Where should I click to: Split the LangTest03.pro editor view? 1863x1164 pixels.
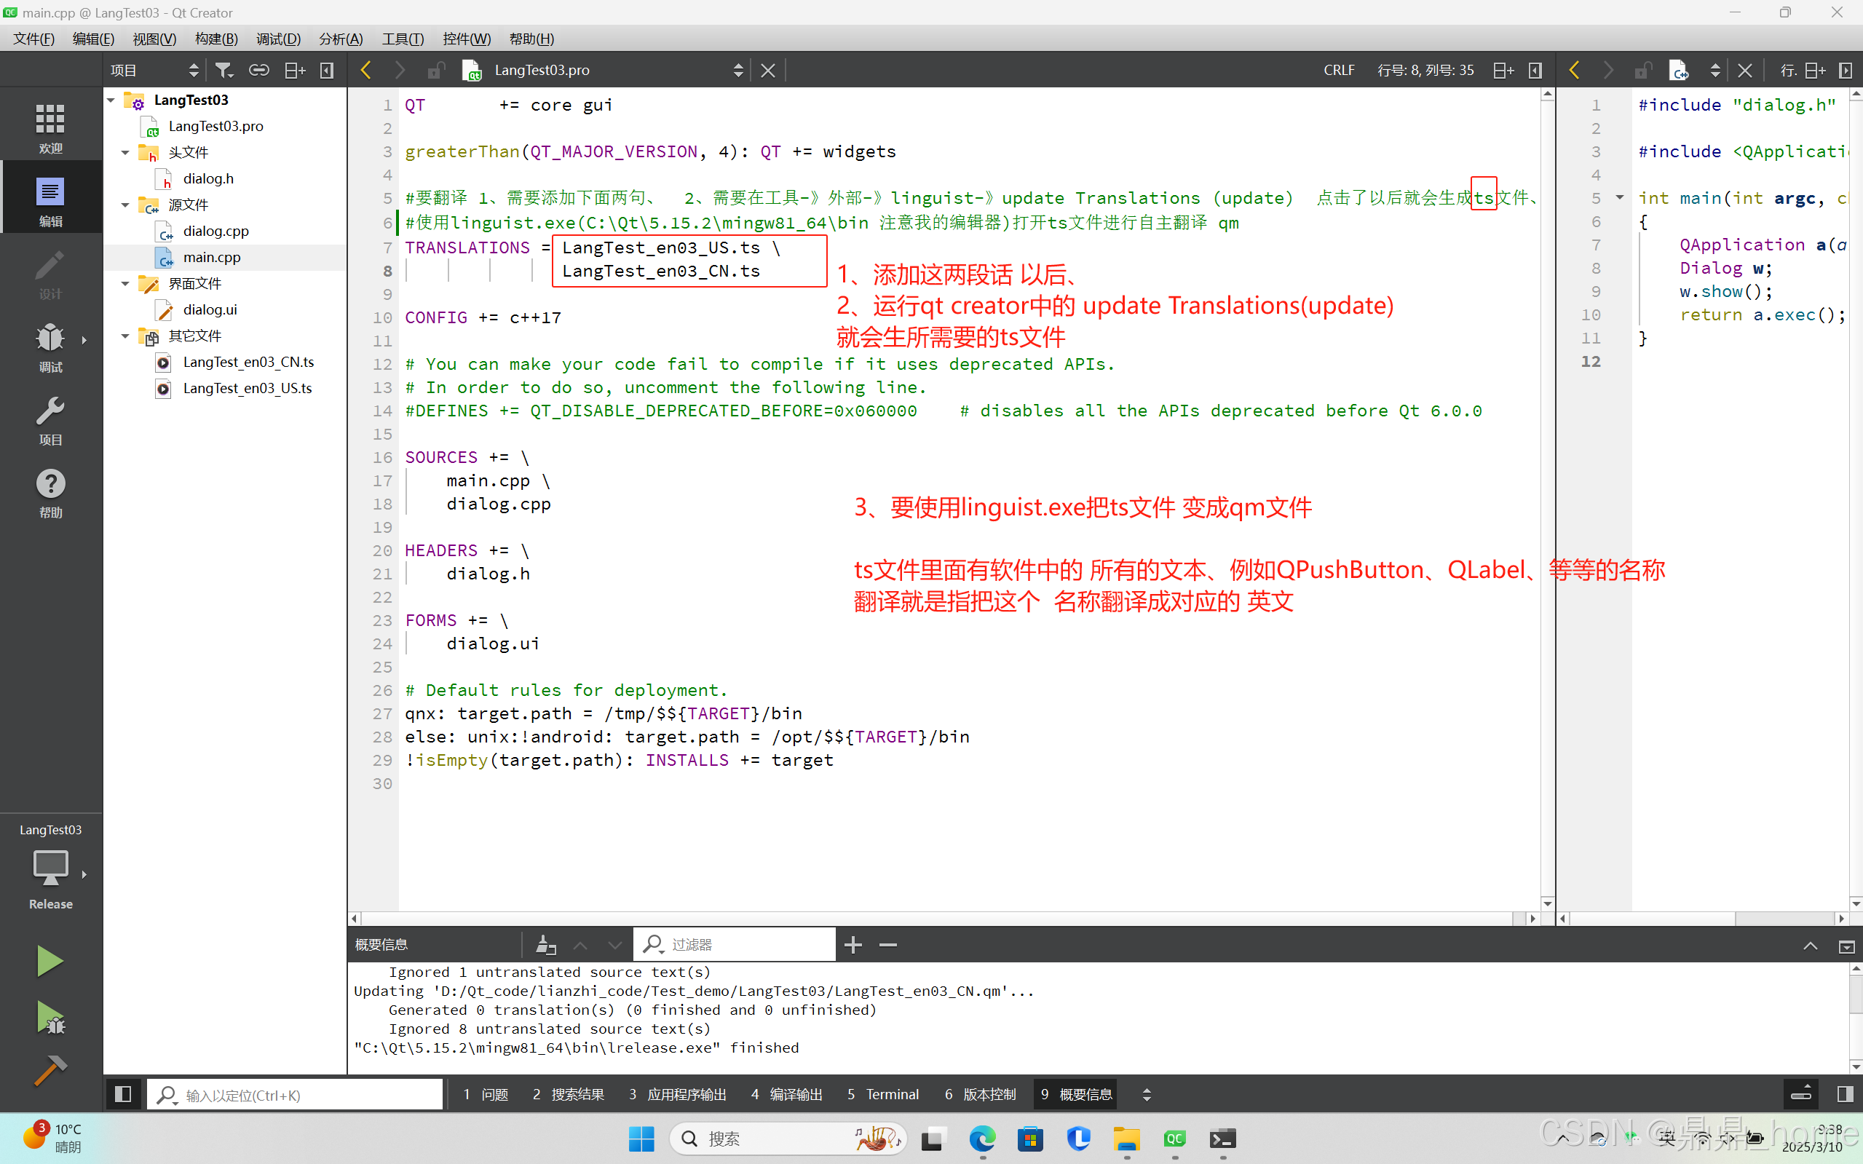(x=1503, y=70)
